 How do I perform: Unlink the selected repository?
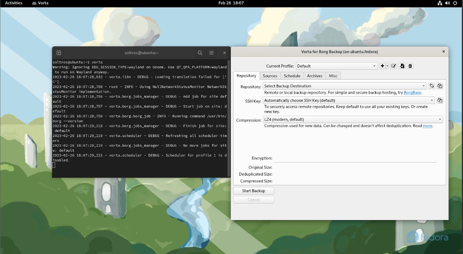tap(431, 86)
